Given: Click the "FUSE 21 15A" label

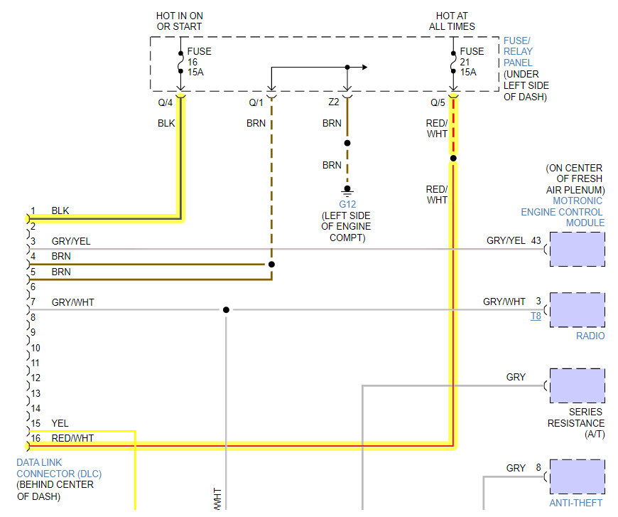Looking at the screenshot, I should pyautogui.click(x=472, y=62).
